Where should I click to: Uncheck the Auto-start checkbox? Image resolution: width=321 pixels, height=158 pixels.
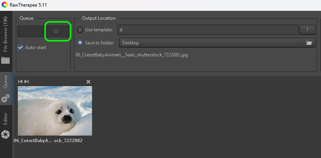pos(20,48)
